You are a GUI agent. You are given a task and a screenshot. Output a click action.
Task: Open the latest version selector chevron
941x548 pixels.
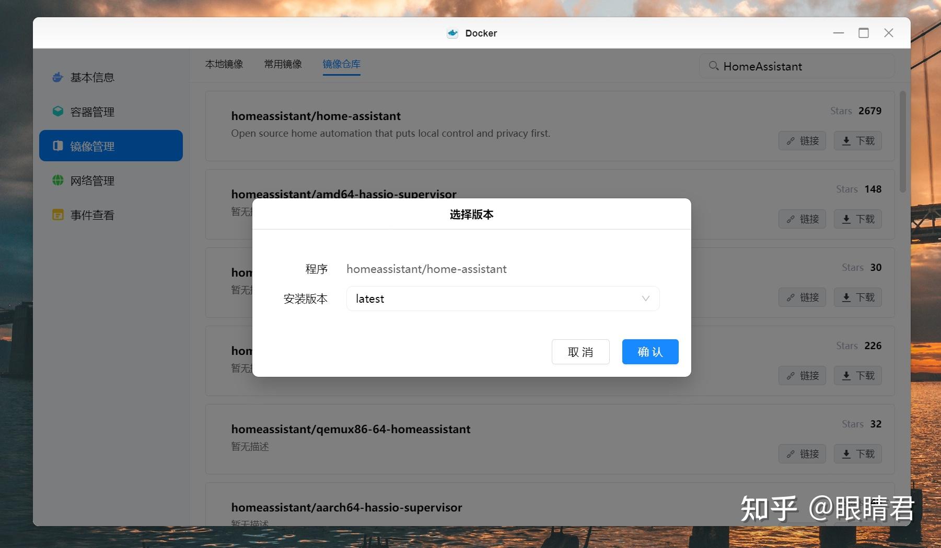point(645,299)
